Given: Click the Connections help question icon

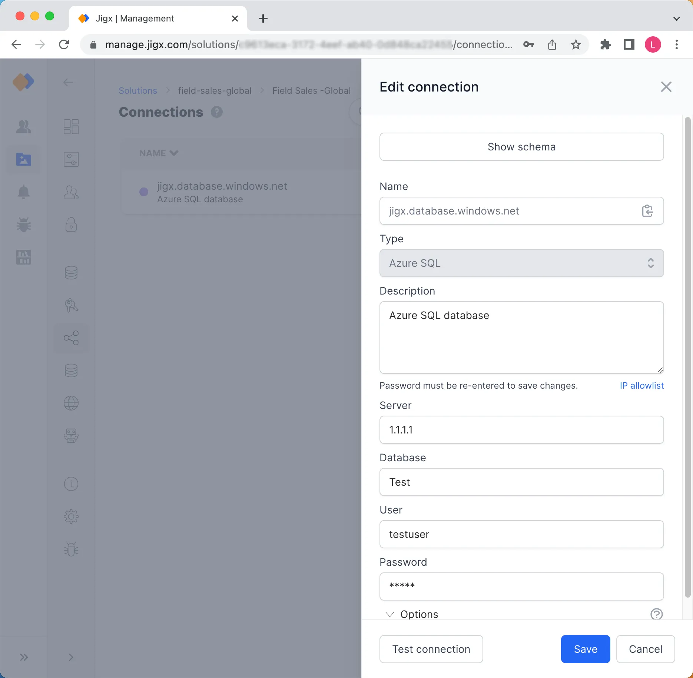Looking at the screenshot, I should tap(217, 112).
